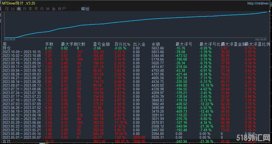272x144 pixels.
Task: Select the 日 daily statistics tab
Action: coord(13,9)
